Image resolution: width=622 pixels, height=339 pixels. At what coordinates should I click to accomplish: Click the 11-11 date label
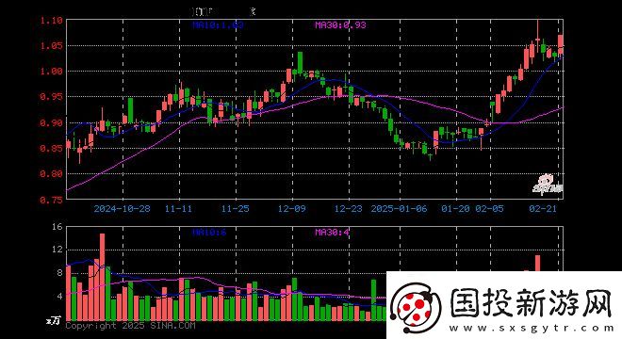point(178,208)
